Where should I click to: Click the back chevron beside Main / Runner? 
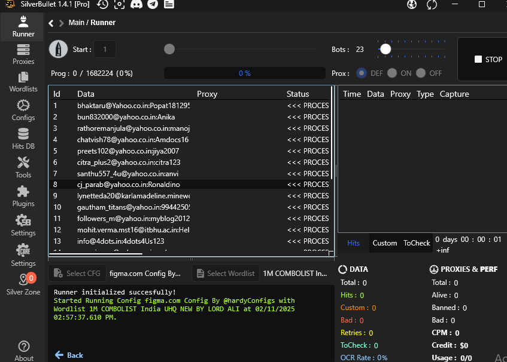[x=51, y=23]
